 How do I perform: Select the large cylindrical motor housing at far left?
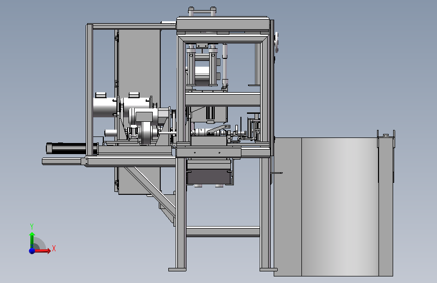pos(104,107)
